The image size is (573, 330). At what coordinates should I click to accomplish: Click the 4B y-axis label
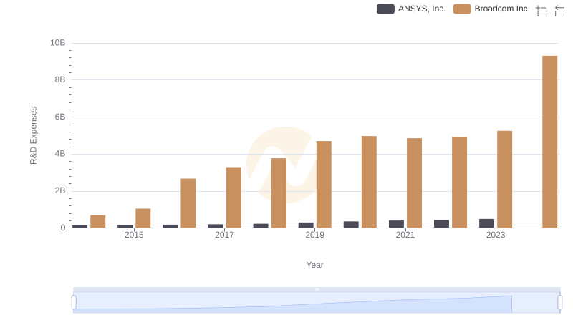click(60, 154)
